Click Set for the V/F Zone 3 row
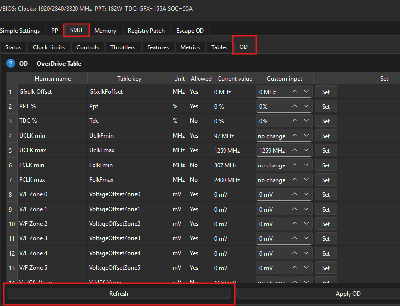400x306 pixels. tap(326, 239)
